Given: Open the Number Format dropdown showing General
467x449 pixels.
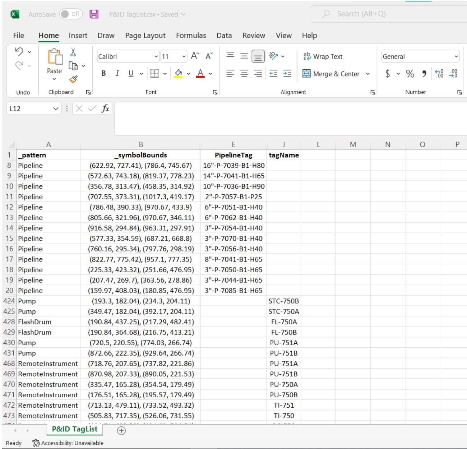Looking at the screenshot, I should click(x=420, y=56).
